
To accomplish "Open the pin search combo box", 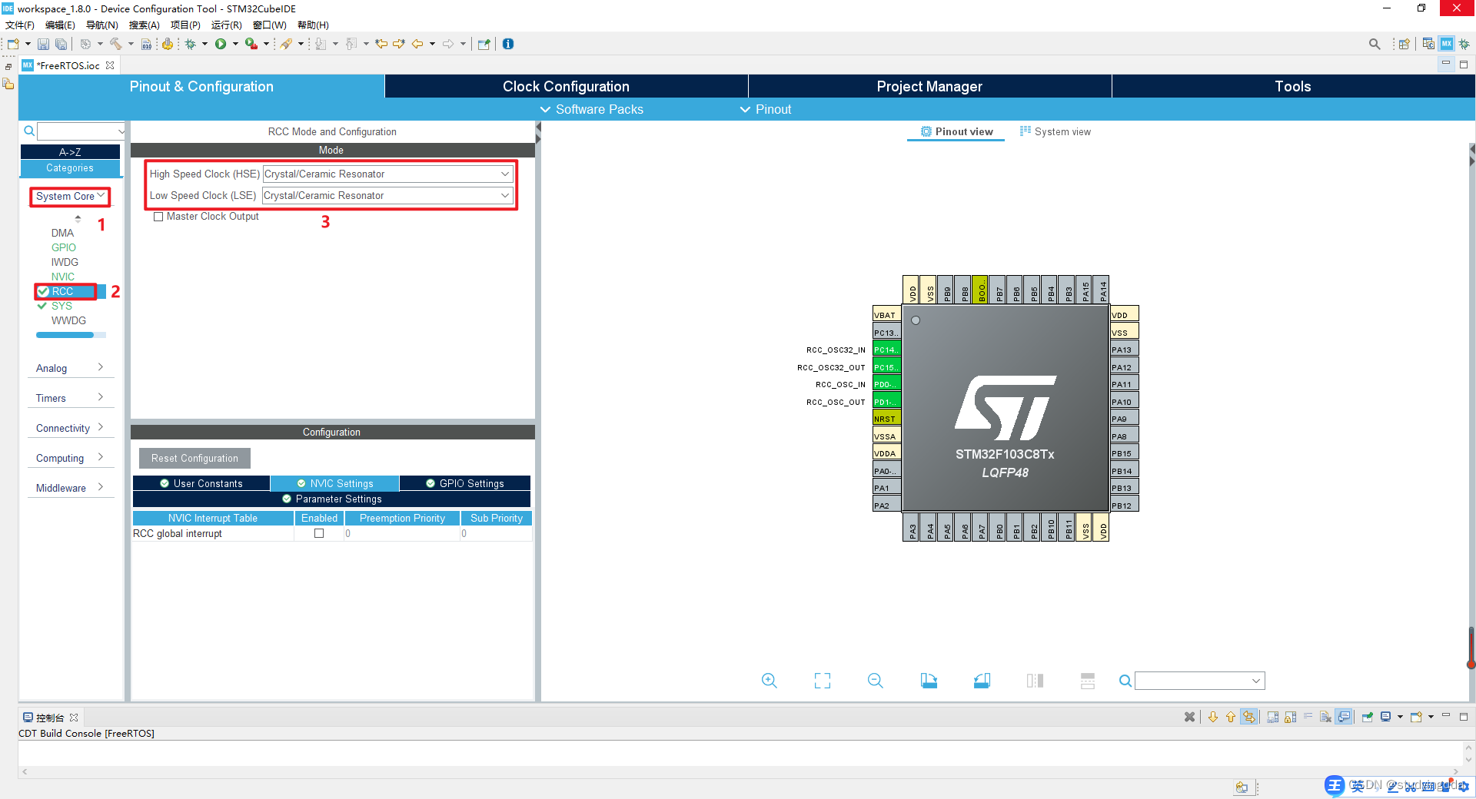I will coord(1200,681).
